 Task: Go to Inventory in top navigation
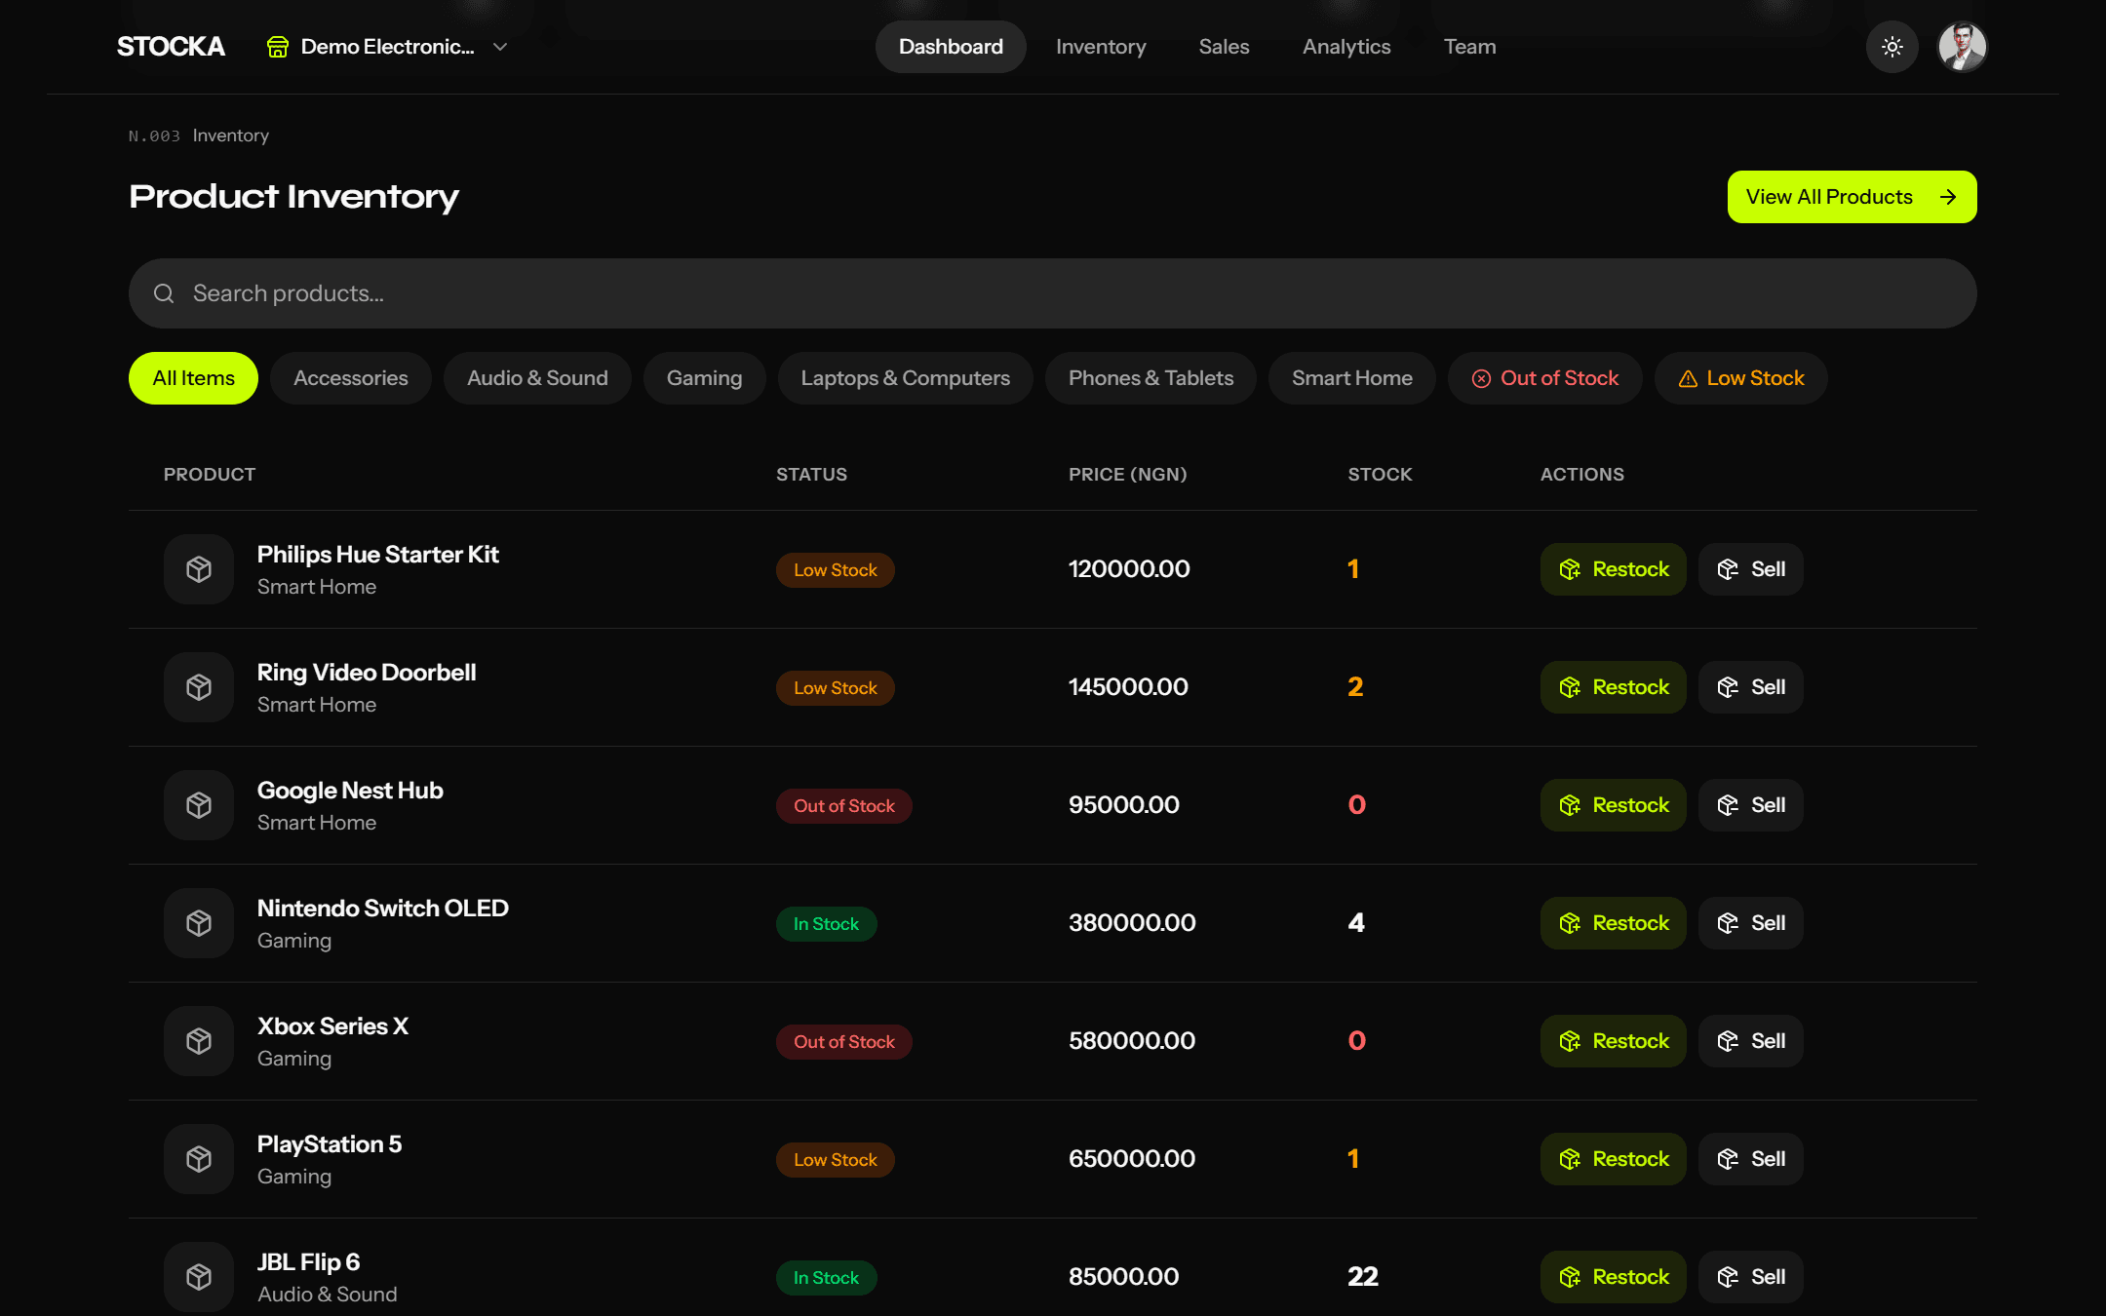point(1101,47)
